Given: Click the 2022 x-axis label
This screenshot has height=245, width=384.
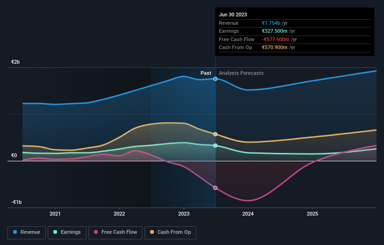Looking at the screenshot, I should click(119, 214).
